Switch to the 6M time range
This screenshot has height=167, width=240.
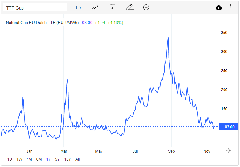click(39, 159)
